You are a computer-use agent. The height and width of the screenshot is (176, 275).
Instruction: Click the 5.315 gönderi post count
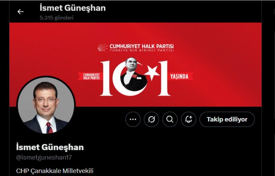point(56,18)
